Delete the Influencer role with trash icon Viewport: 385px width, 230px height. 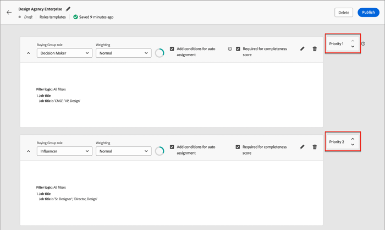tap(315, 147)
